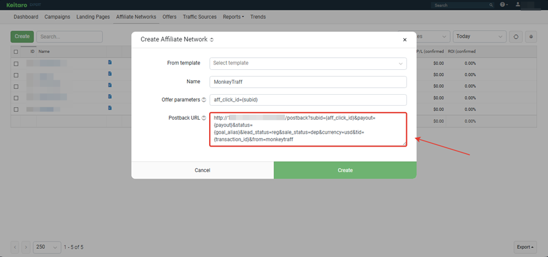Viewport: 548px width, 257px height.
Task: Click the '1 - 5 of 5' pagination text
Action: 73,247
